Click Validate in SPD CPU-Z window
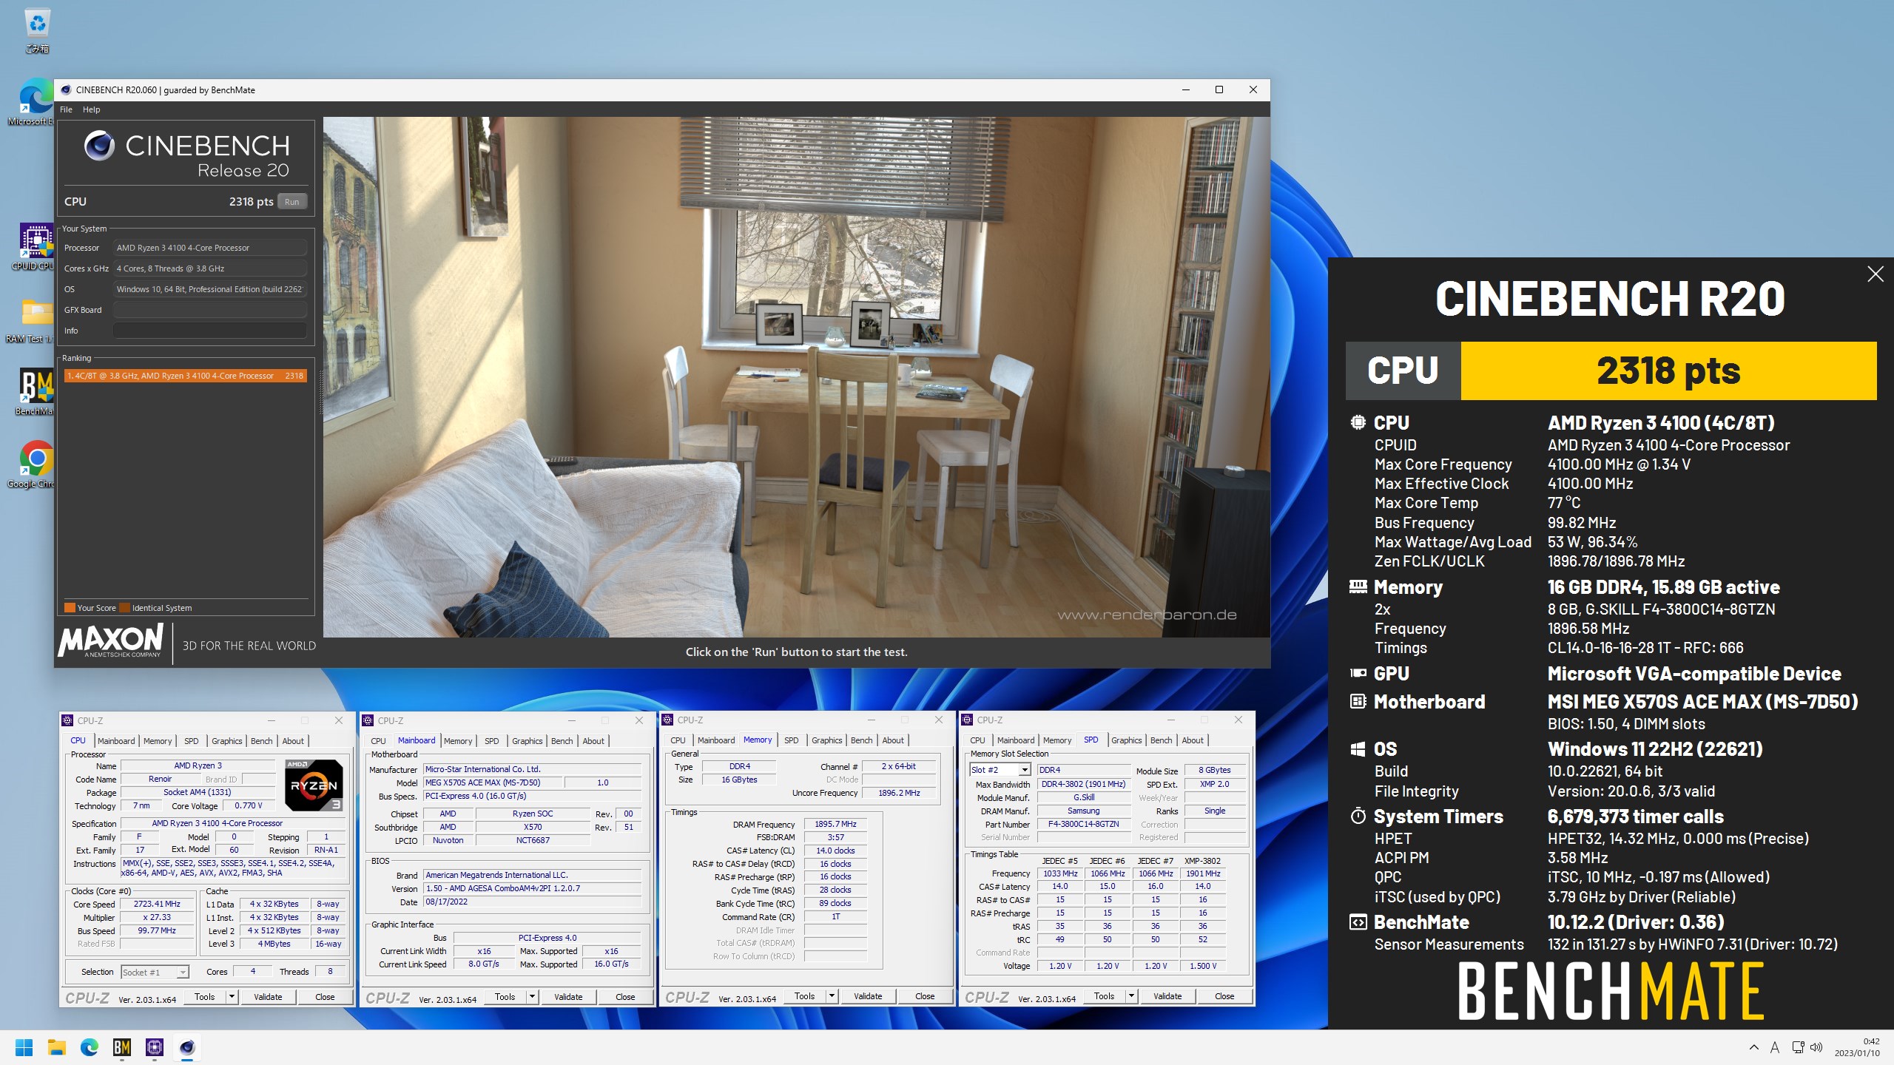Viewport: 1894px width, 1065px height. tap(1167, 996)
